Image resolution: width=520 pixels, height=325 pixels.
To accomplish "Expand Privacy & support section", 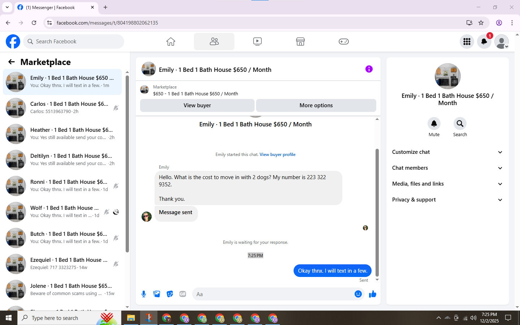I will pyautogui.click(x=447, y=200).
